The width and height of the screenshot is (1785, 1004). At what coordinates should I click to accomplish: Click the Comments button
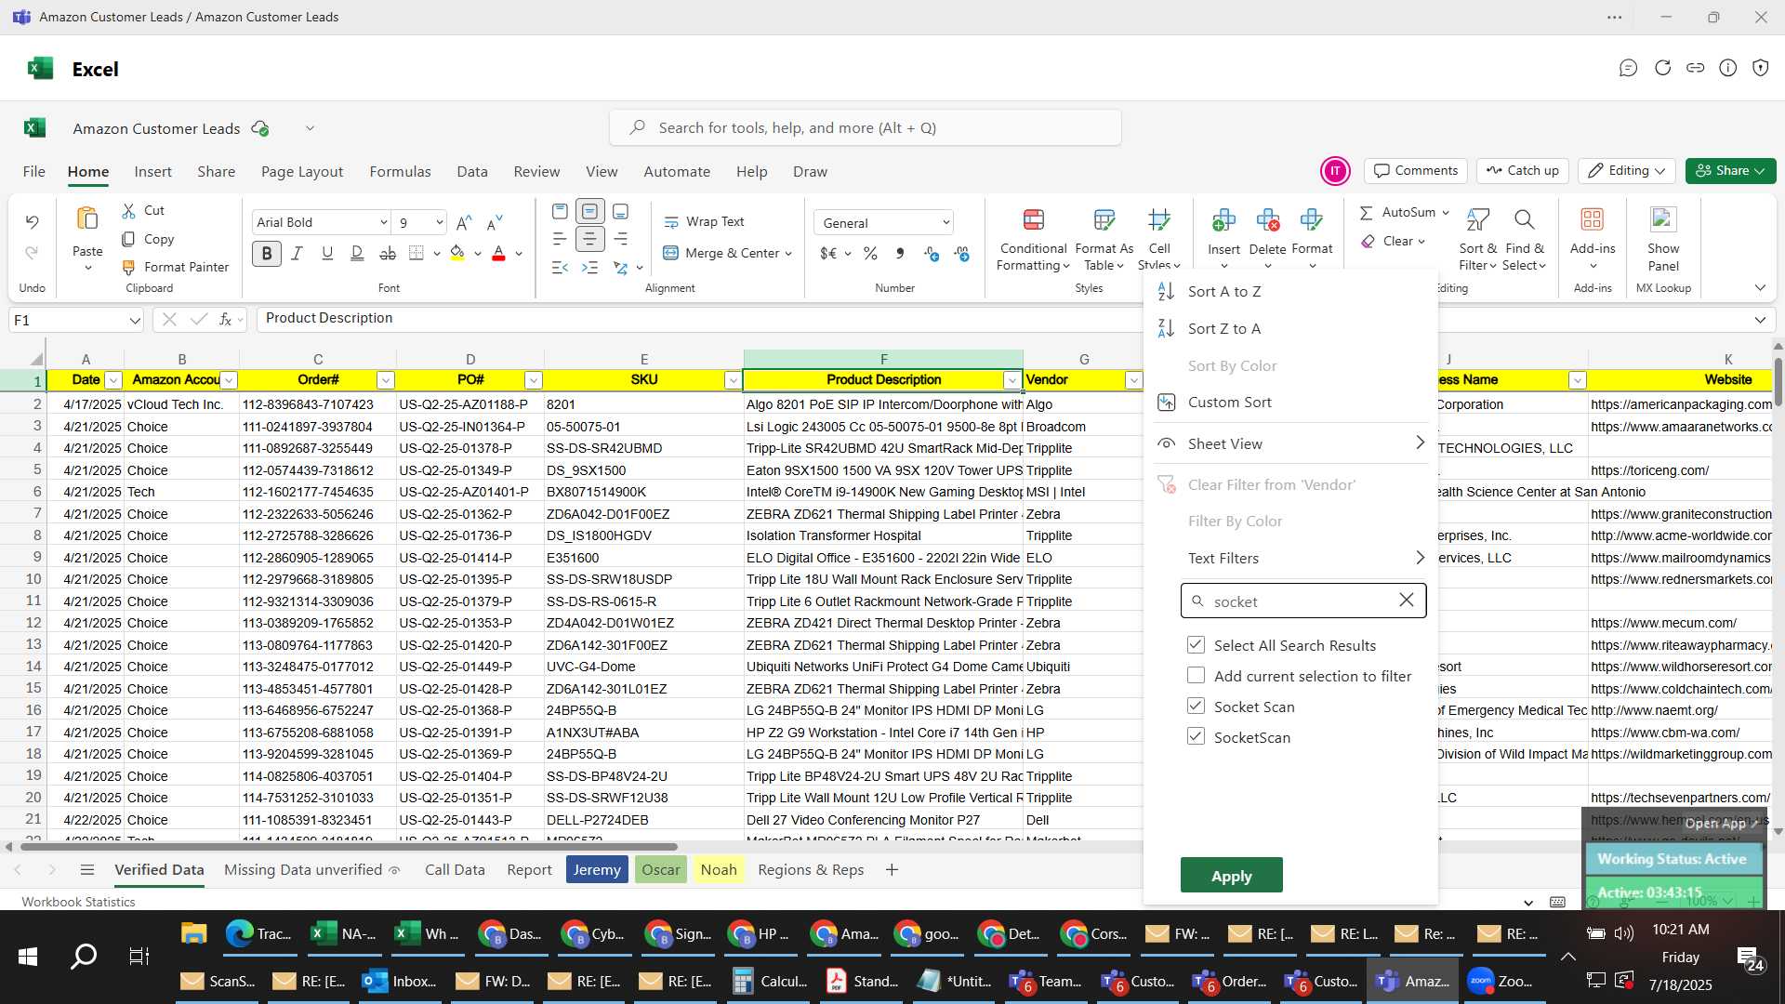click(x=1416, y=170)
